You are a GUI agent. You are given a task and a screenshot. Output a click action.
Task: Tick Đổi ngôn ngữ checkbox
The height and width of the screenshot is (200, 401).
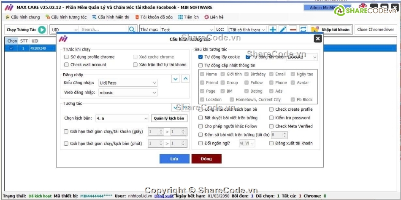click(200, 143)
